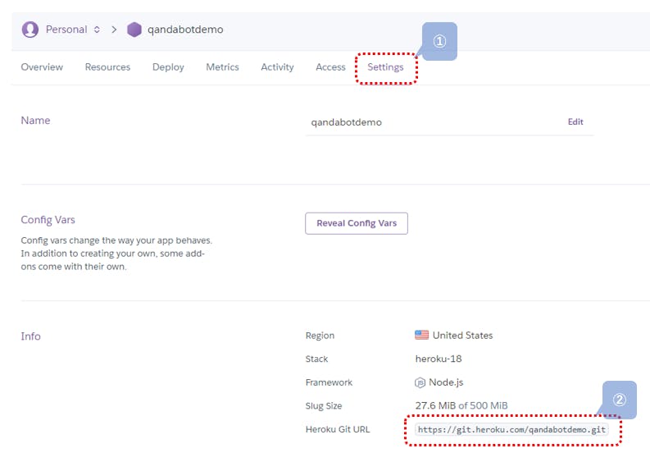Click the Personal account avatar icon
Image resolution: width=650 pixels, height=462 pixels.
coord(30,30)
